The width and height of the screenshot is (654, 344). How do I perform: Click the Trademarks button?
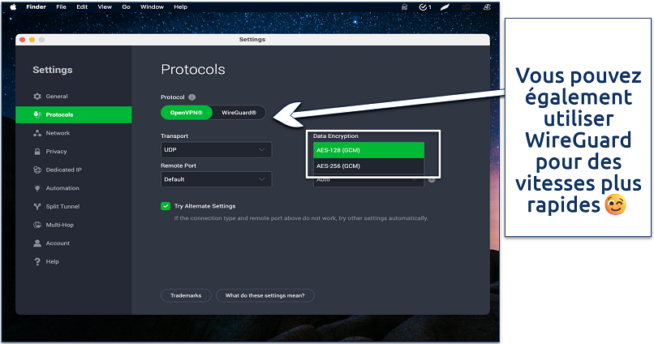pyautogui.click(x=186, y=295)
